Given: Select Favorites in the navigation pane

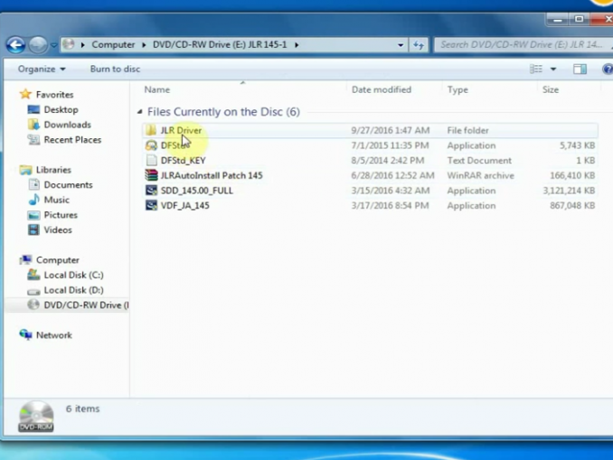Looking at the screenshot, I should click(x=55, y=95).
